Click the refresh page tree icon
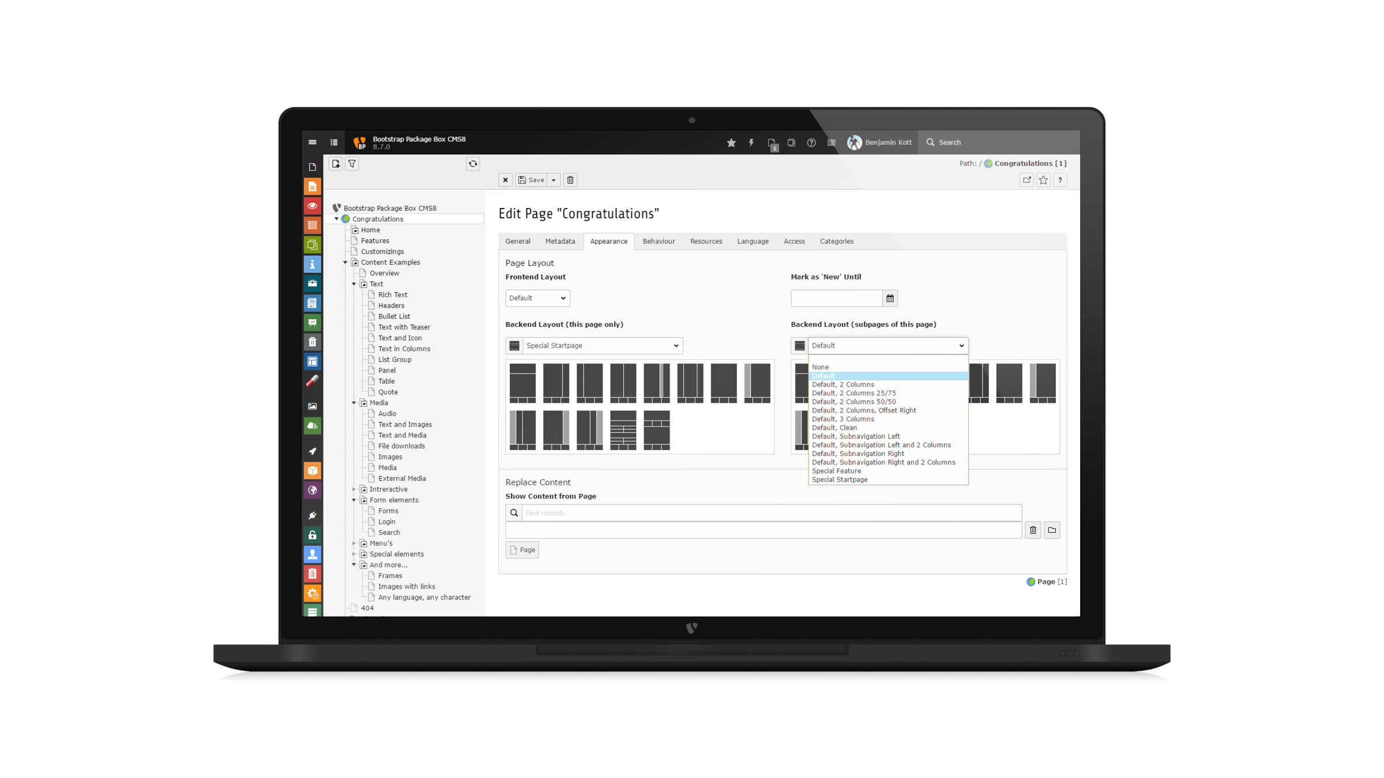This screenshot has width=1384, height=778. (x=473, y=164)
